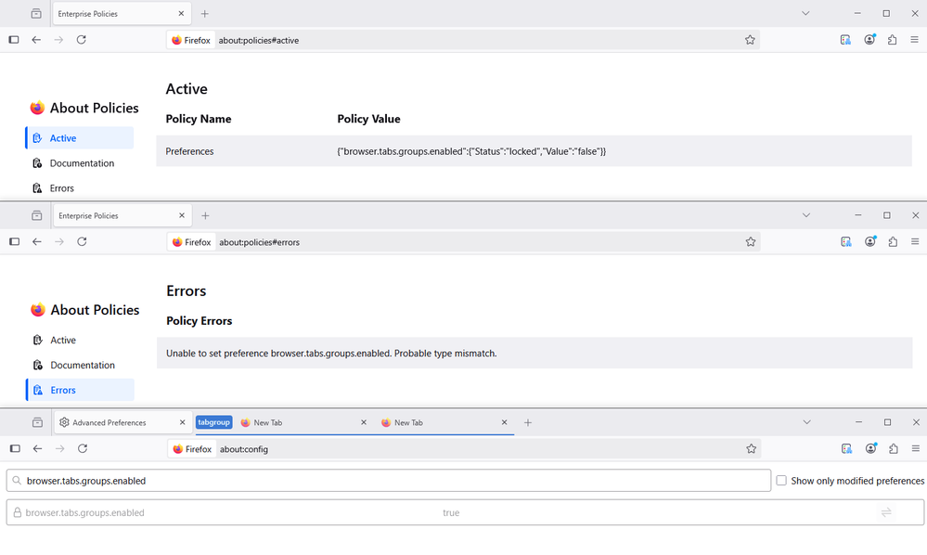Enable Show only modified preferences checkbox
Screen dimensions: 927x555
(781, 481)
